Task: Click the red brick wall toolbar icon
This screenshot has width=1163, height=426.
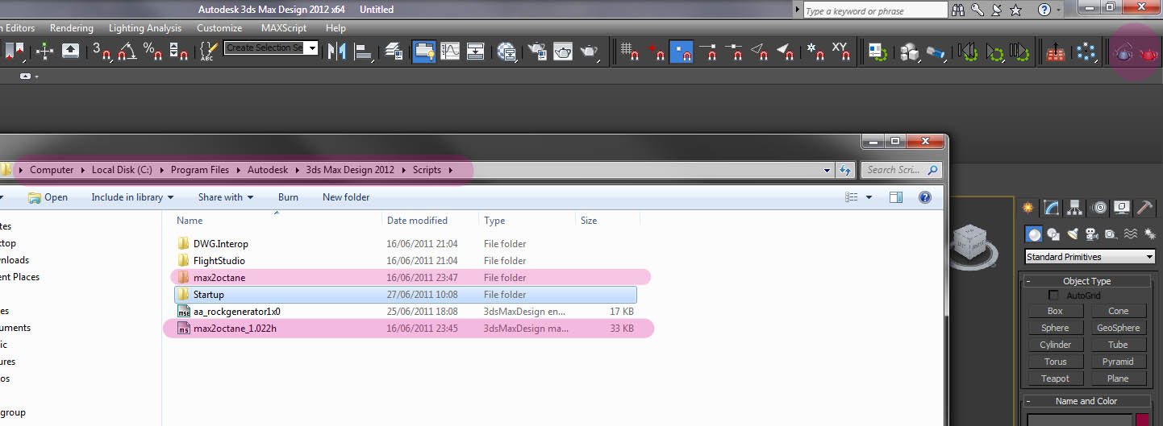Action: click(x=1057, y=52)
